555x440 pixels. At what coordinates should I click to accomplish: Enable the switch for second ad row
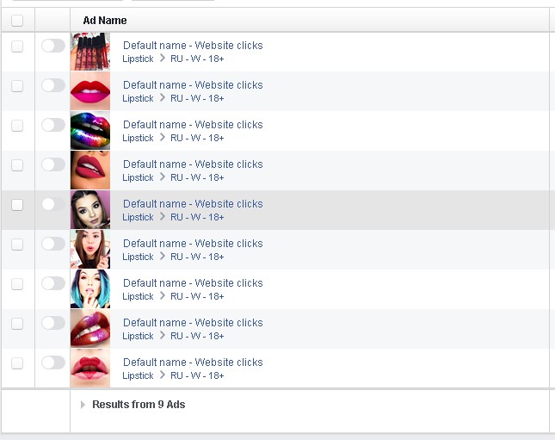pos(53,85)
